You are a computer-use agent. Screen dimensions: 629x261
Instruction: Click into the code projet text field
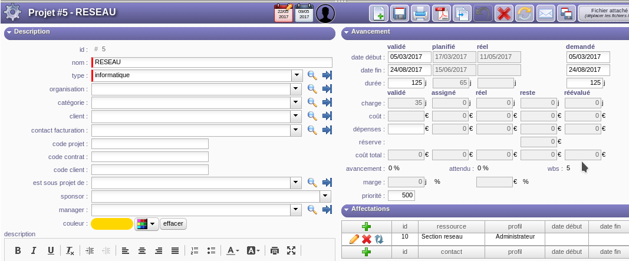pyautogui.click(x=150, y=144)
